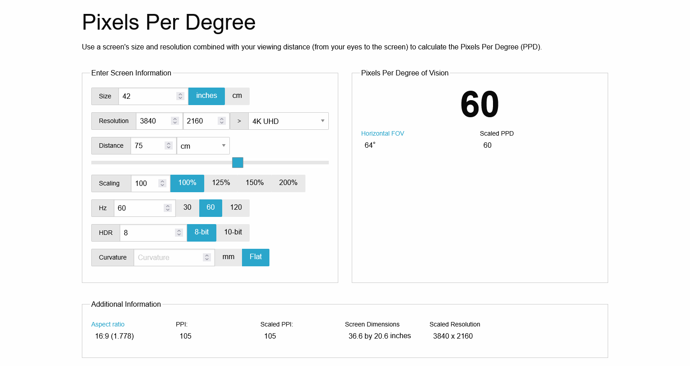Viewport: 690px width, 366px height.
Task: Switch size unit to cm
Action: coord(237,96)
